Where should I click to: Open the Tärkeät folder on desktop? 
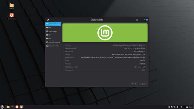(x=12, y=6)
